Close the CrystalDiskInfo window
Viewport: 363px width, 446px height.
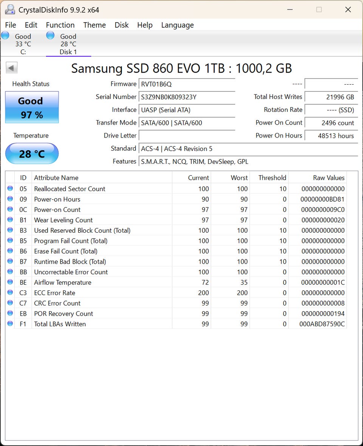pos(348,9)
